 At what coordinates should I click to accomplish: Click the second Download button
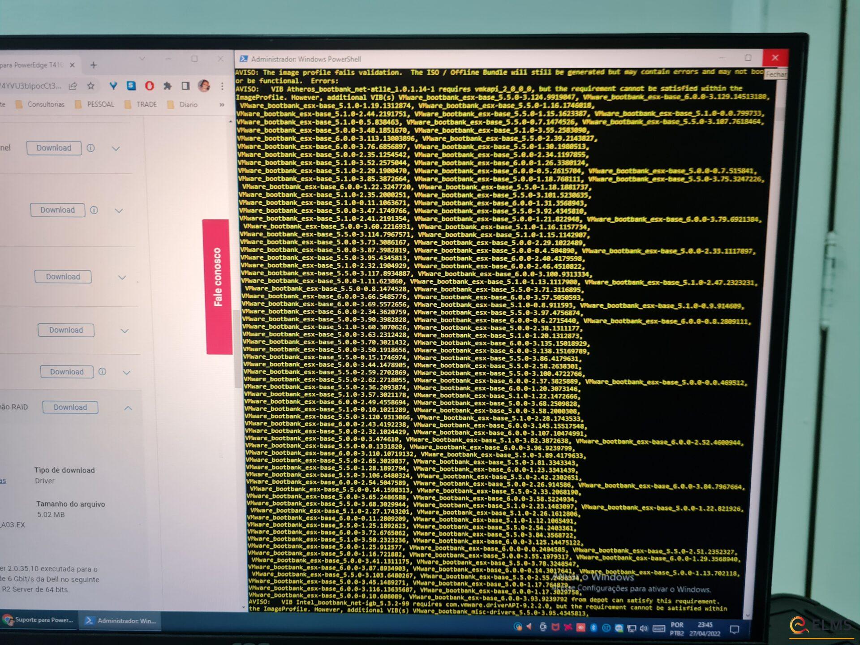click(x=58, y=210)
